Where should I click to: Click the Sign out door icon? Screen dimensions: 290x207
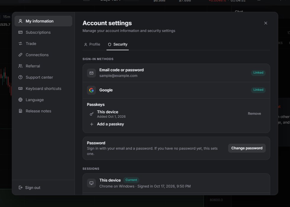point(20,187)
